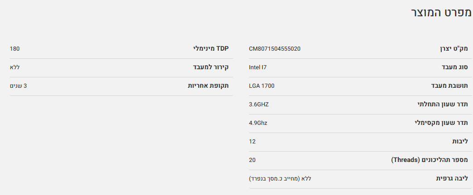Click the Intel I7 processor type value

pyautogui.click(x=258, y=67)
